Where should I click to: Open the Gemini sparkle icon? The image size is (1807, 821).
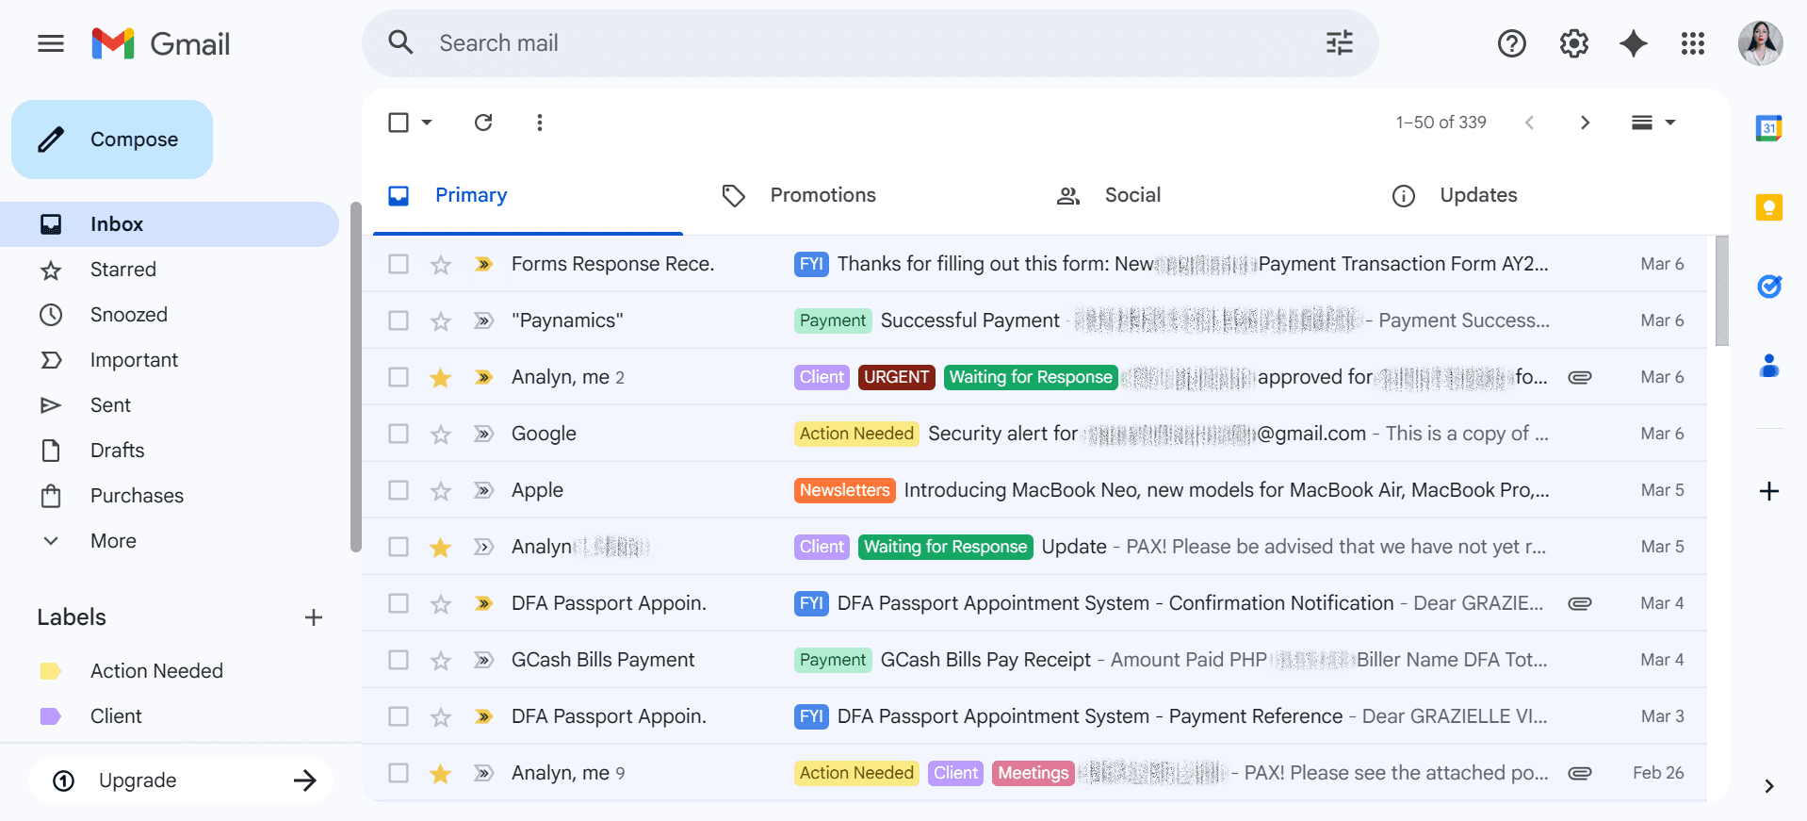[x=1633, y=43]
